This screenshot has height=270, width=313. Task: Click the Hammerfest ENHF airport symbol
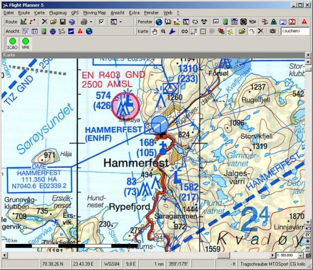(159, 124)
